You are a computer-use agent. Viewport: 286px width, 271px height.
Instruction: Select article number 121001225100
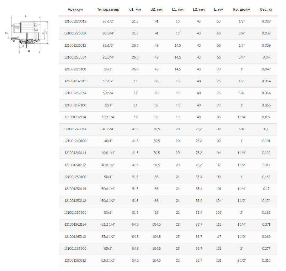coord(75,69)
